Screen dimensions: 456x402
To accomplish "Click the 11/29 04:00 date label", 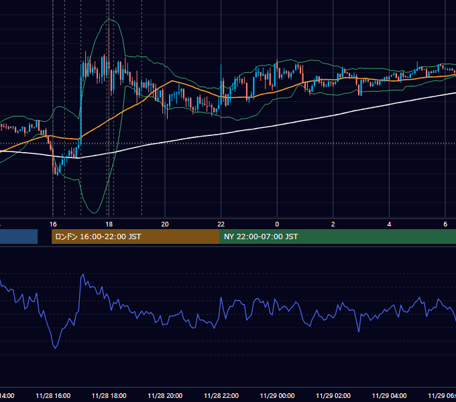I will click(390, 396).
